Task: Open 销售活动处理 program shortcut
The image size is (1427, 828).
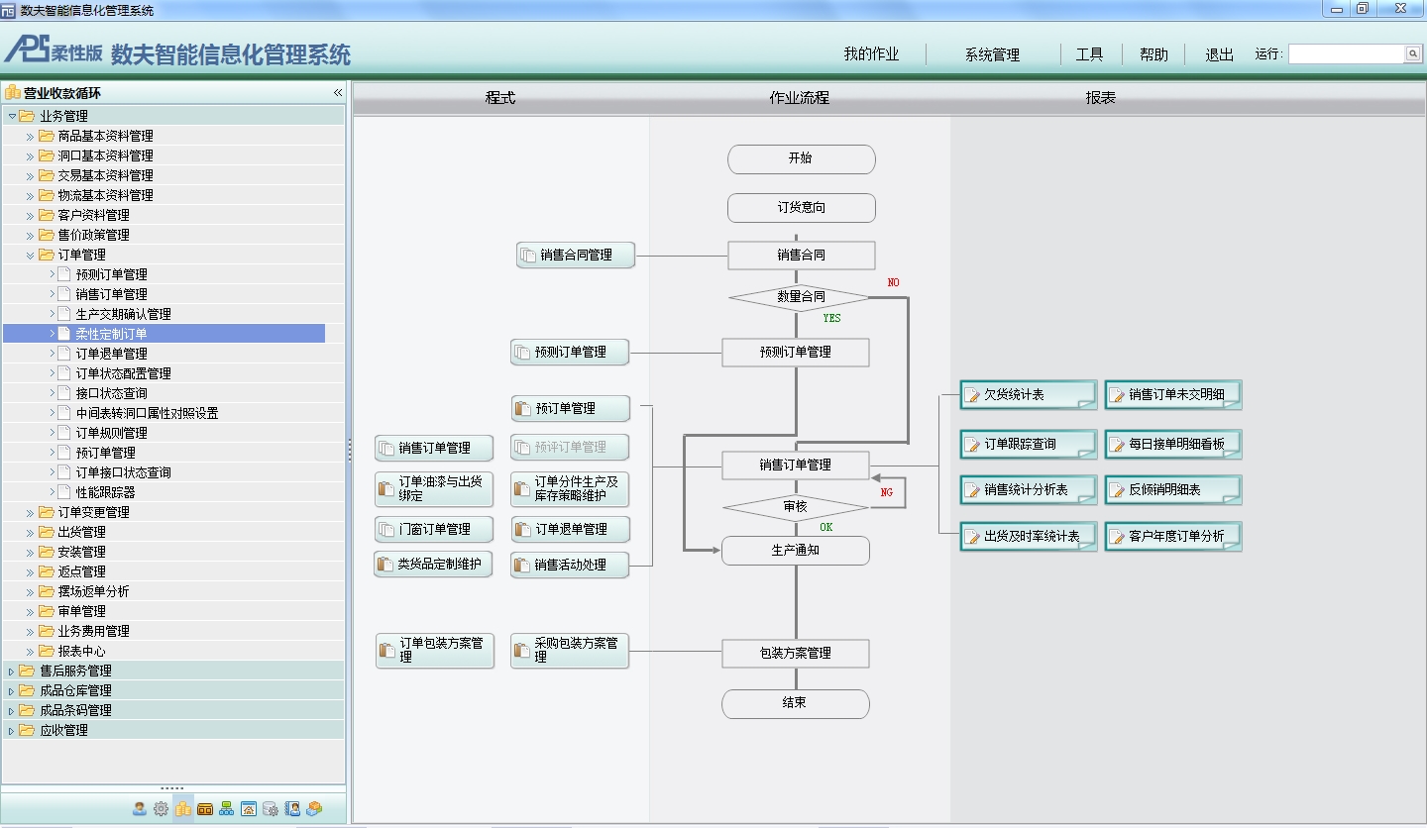Action: click(x=570, y=565)
